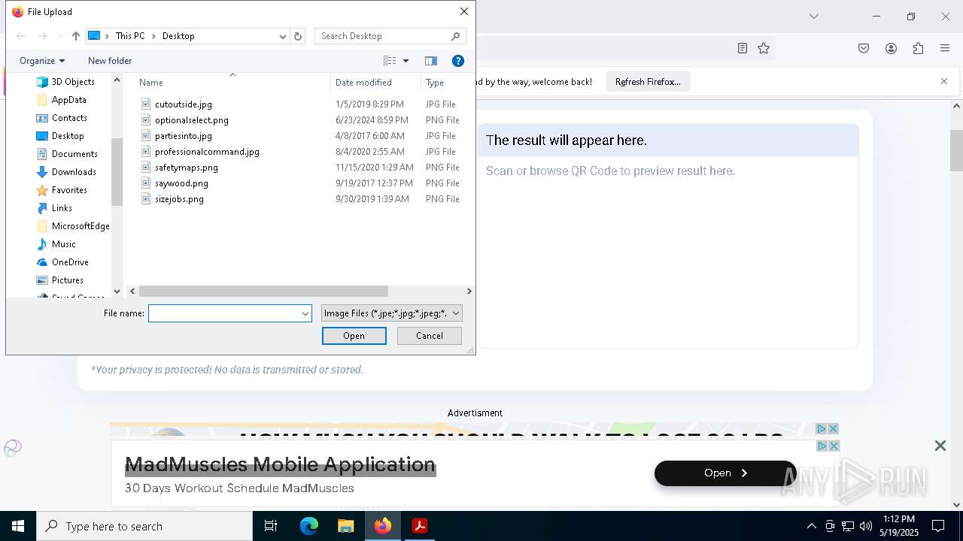Open recent locations dropdown arrow
This screenshot has width=963, height=541.
click(x=60, y=36)
